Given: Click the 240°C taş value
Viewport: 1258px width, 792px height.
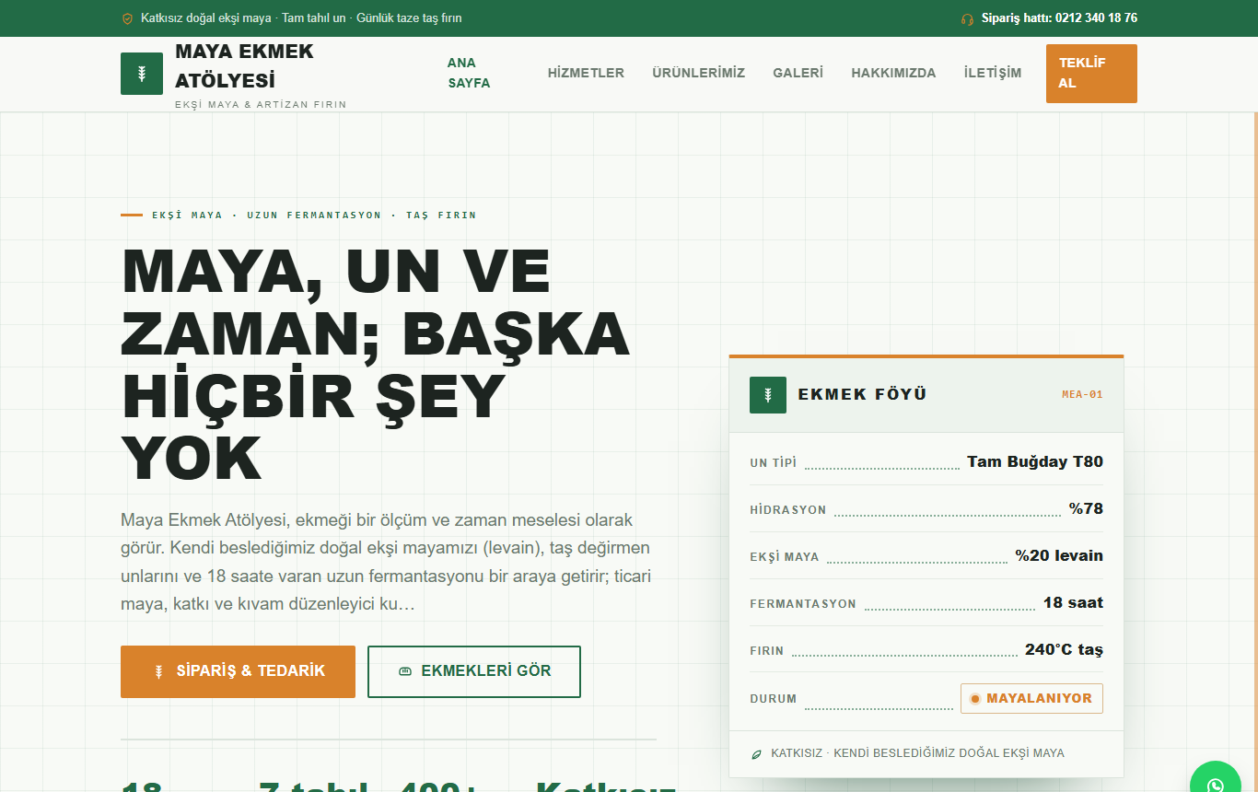Looking at the screenshot, I should coord(1064,650).
